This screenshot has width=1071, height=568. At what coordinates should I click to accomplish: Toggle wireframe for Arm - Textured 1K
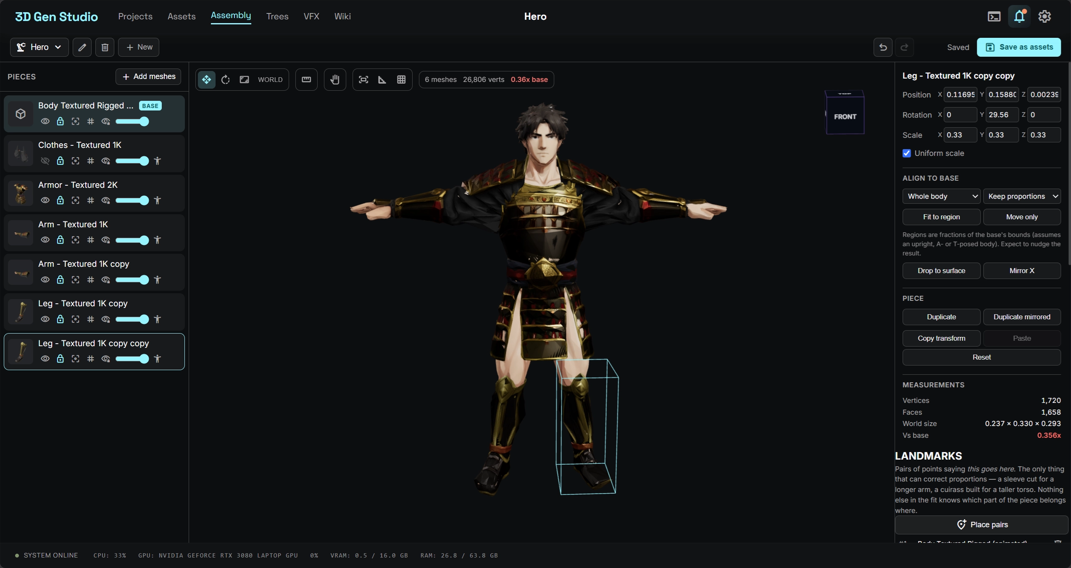click(90, 240)
